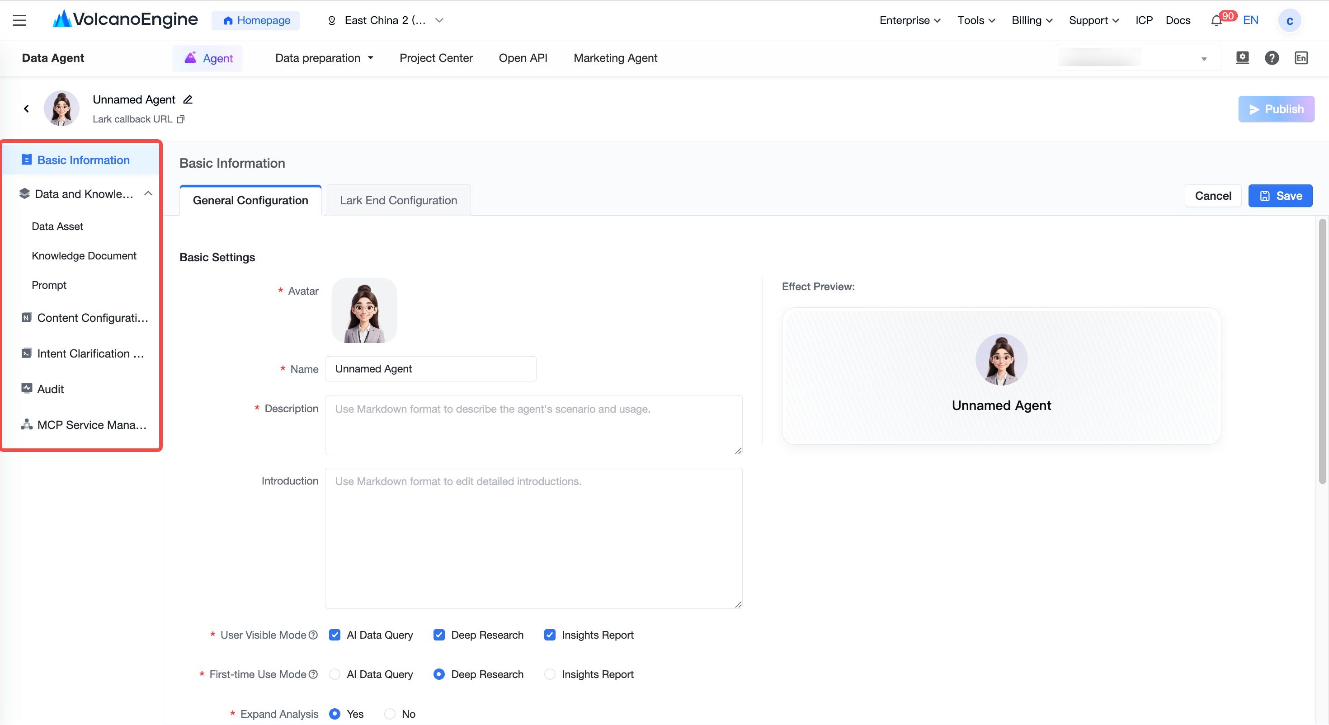Open the hamburger navigation menu
Viewport: 1329px width, 725px height.
(19, 20)
